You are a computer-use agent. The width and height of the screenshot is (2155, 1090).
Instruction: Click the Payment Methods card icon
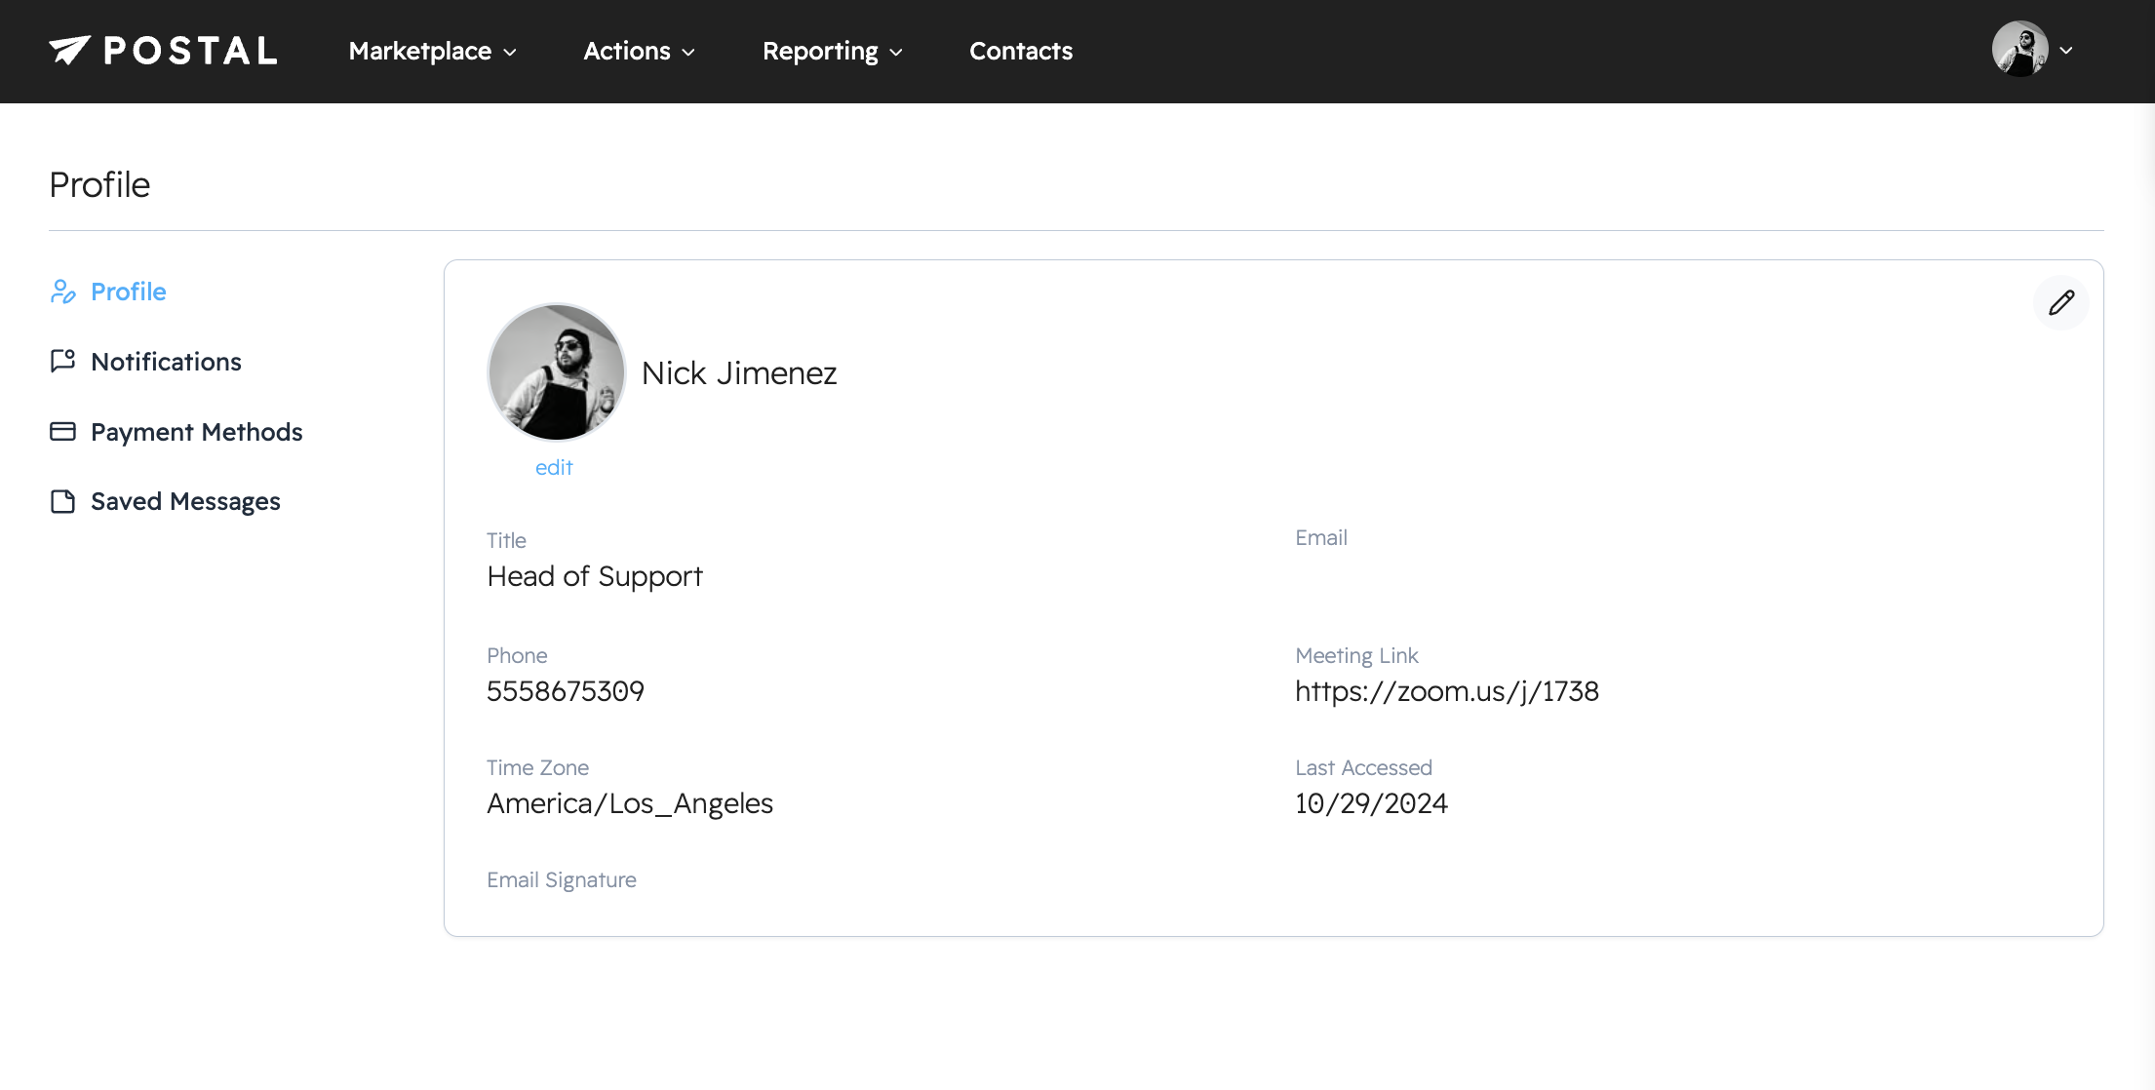(62, 432)
